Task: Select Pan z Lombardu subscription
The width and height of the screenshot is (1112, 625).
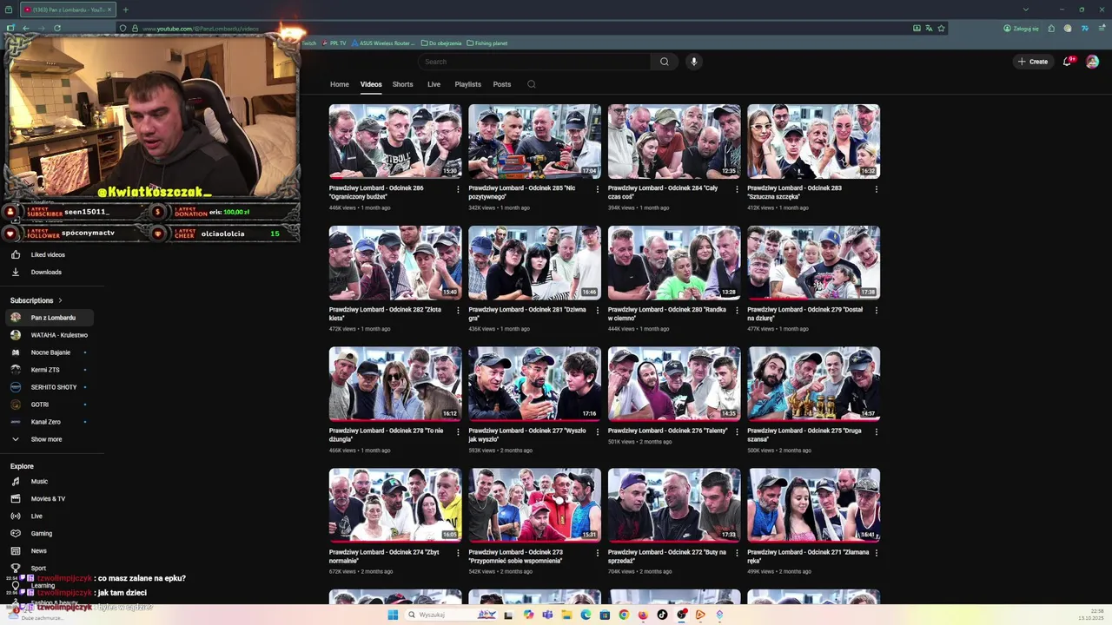Action: click(x=49, y=318)
